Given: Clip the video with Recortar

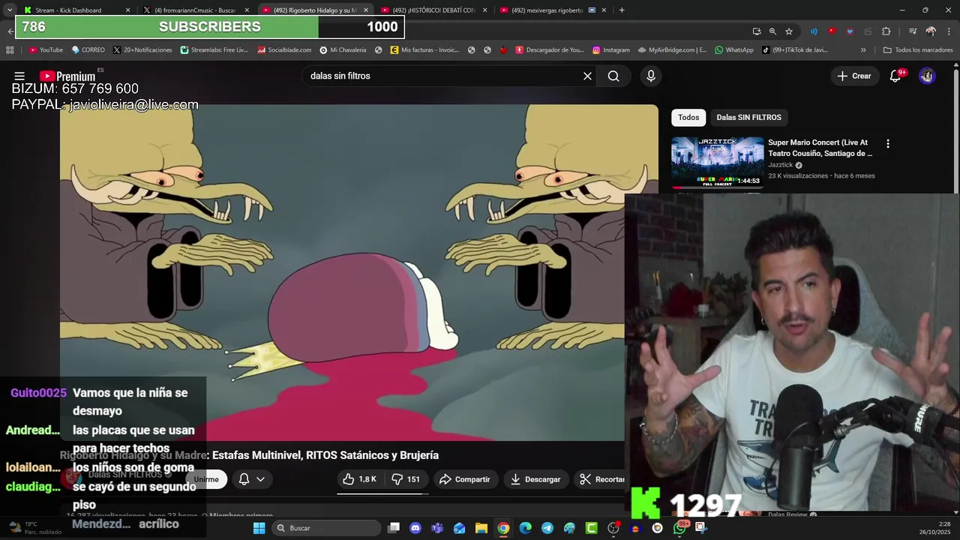Looking at the screenshot, I should tap(600, 479).
